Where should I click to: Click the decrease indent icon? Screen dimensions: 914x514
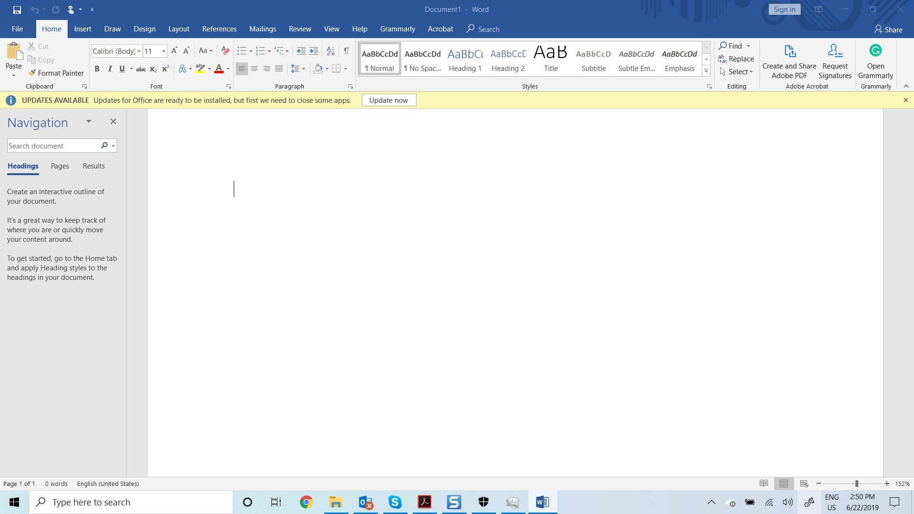click(301, 51)
